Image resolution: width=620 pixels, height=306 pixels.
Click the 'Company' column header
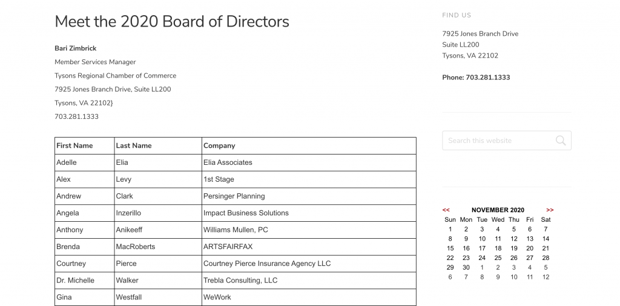click(309, 145)
